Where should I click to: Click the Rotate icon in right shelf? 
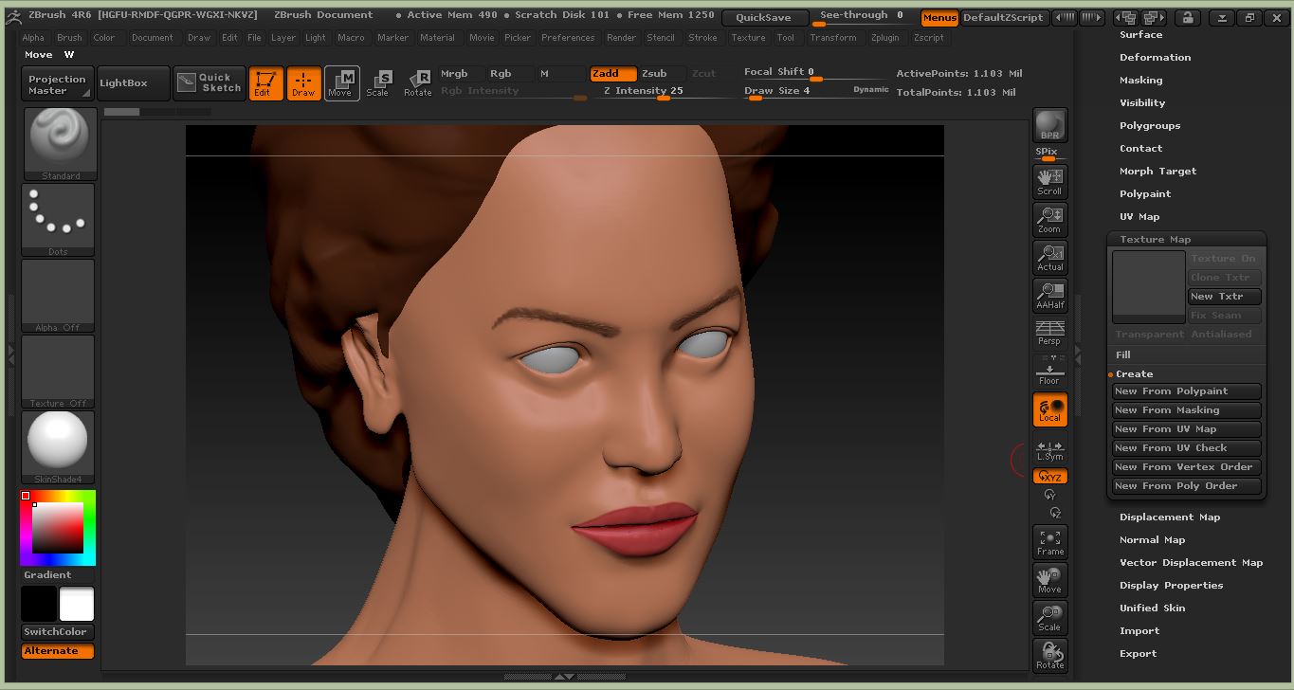(1049, 655)
